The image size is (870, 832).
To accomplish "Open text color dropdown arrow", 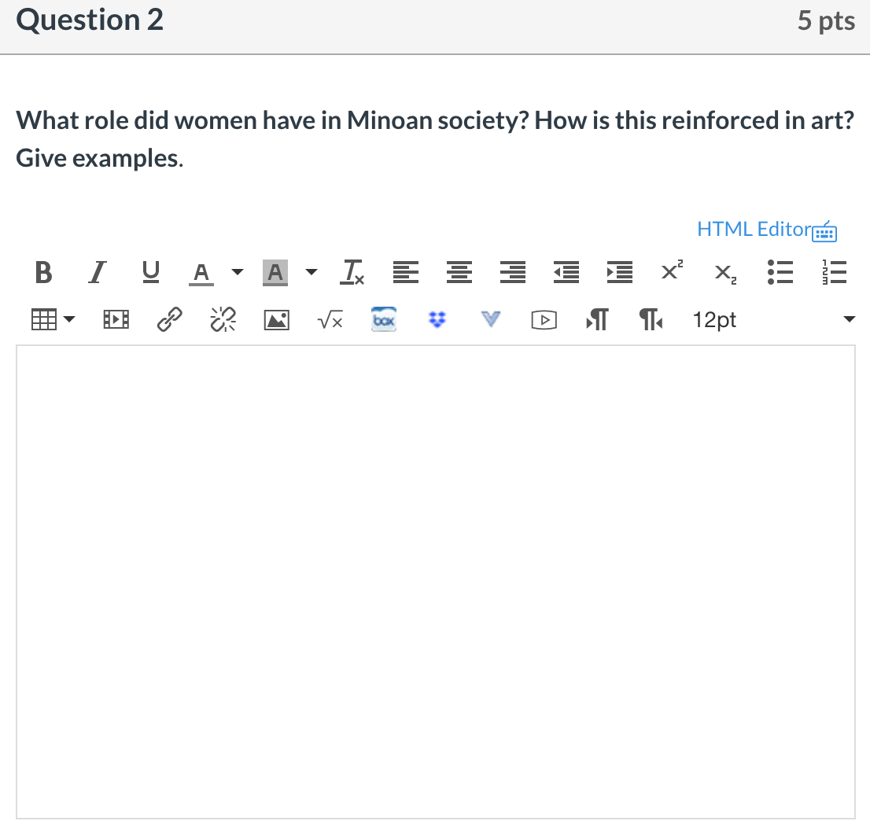I will click(x=236, y=273).
